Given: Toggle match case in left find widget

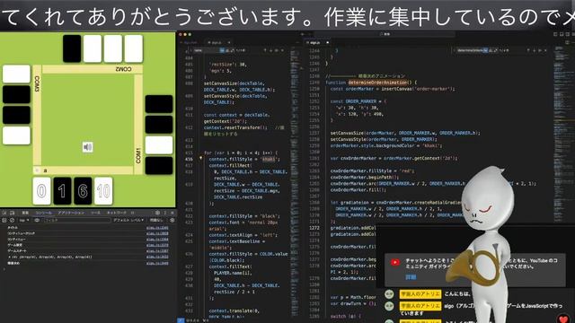Looking at the screenshot, I should [223, 50].
